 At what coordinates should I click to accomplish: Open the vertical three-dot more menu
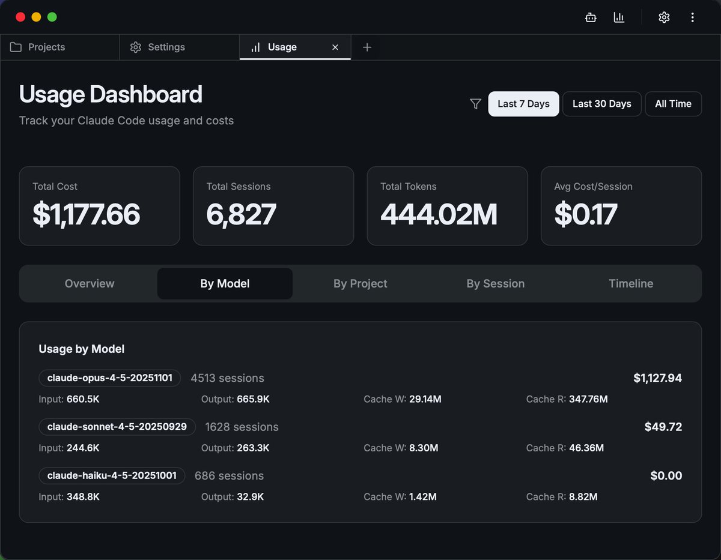pyautogui.click(x=693, y=17)
